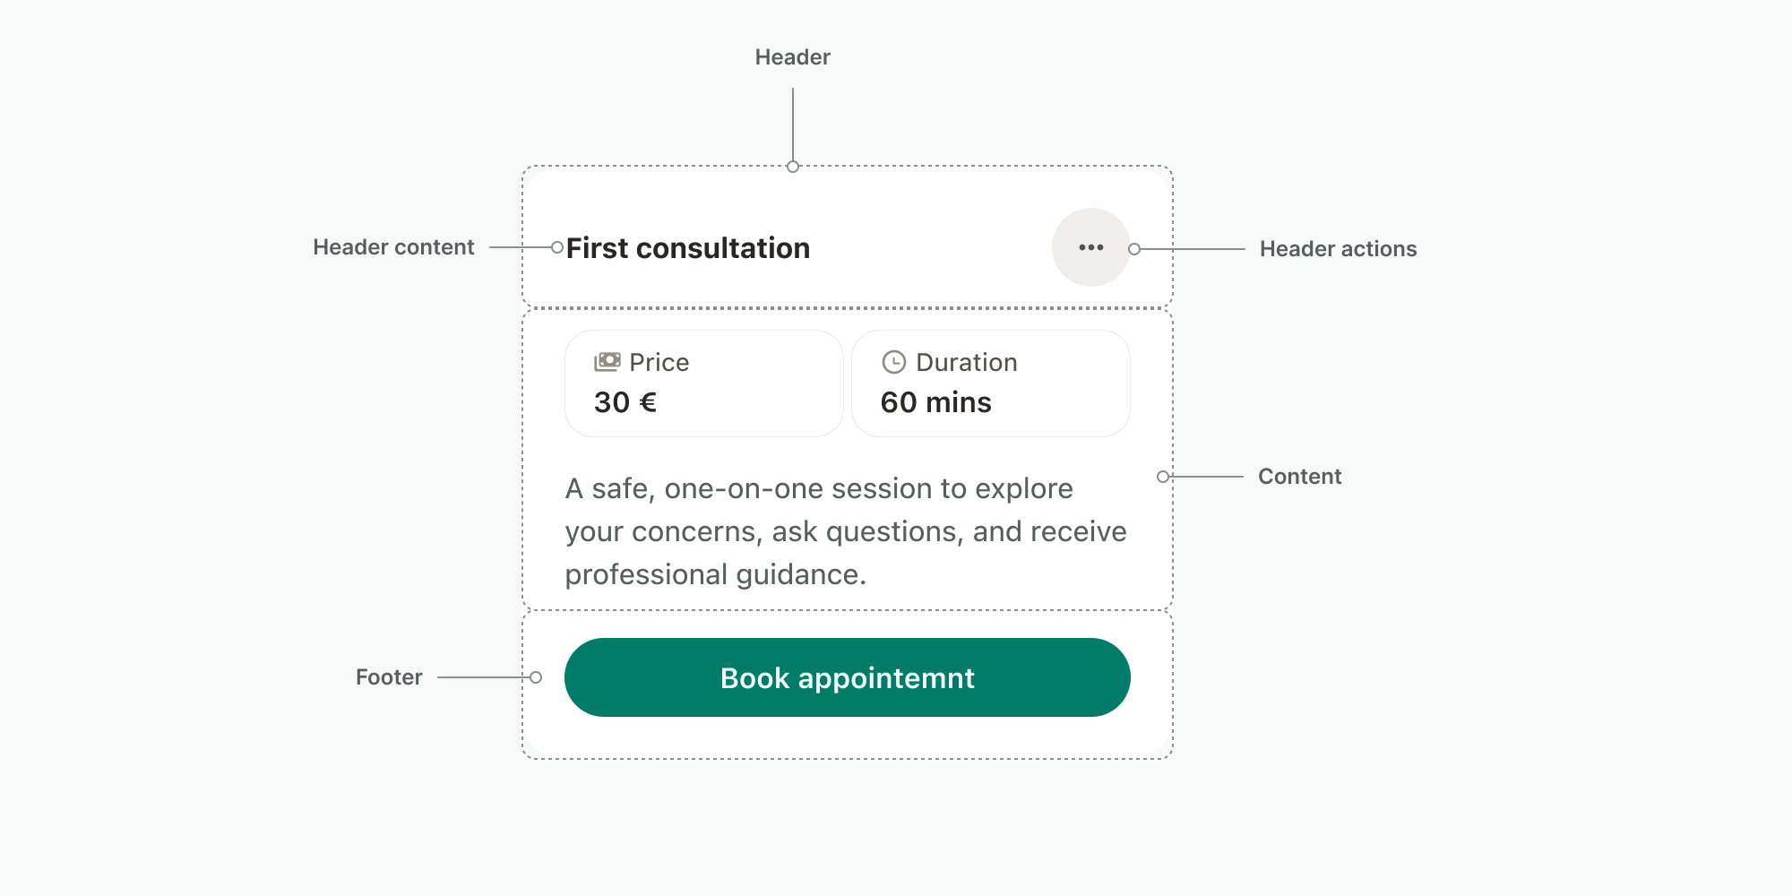Viewport: 1792px width, 896px height.
Task: Select the 30 € price value
Action: [x=625, y=402]
